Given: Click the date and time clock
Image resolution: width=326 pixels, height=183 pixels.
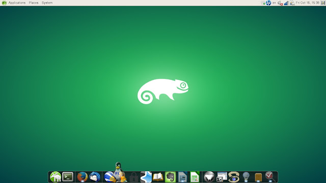Looking at the screenshot, I should [308, 3].
